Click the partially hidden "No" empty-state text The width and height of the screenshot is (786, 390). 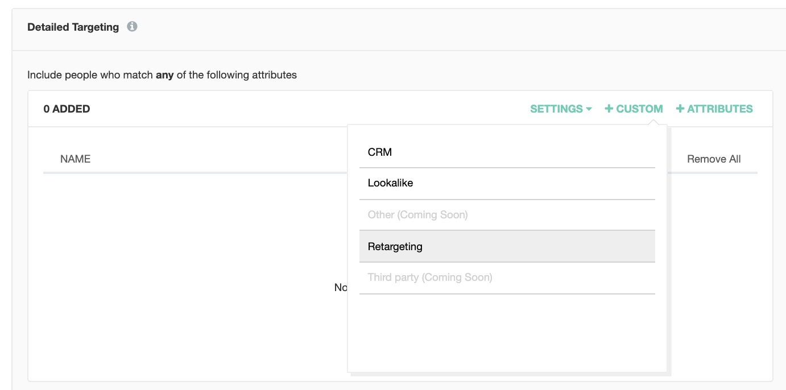341,288
